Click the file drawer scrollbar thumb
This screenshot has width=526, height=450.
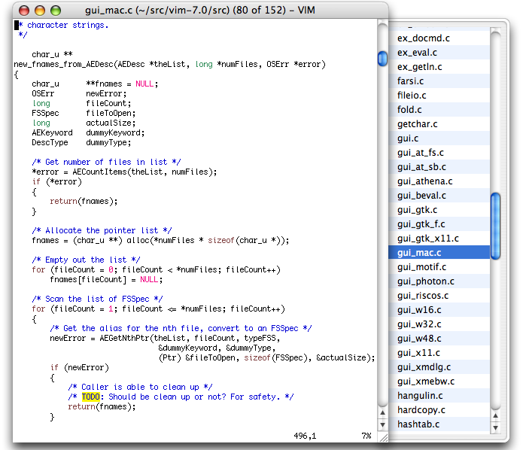(x=495, y=227)
